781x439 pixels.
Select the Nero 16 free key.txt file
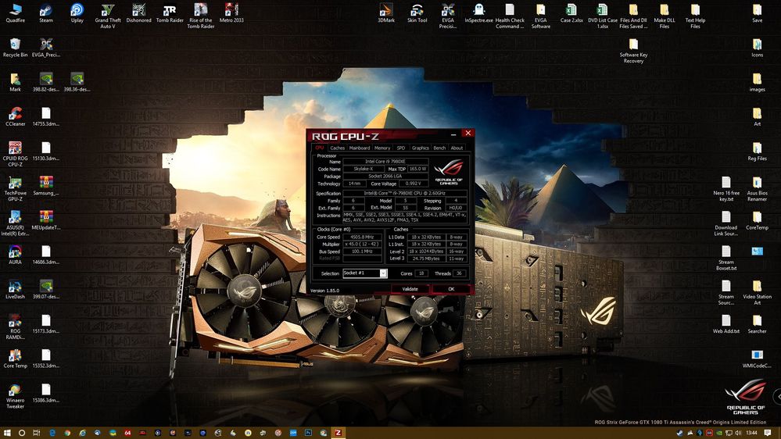[x=725, y=189]
